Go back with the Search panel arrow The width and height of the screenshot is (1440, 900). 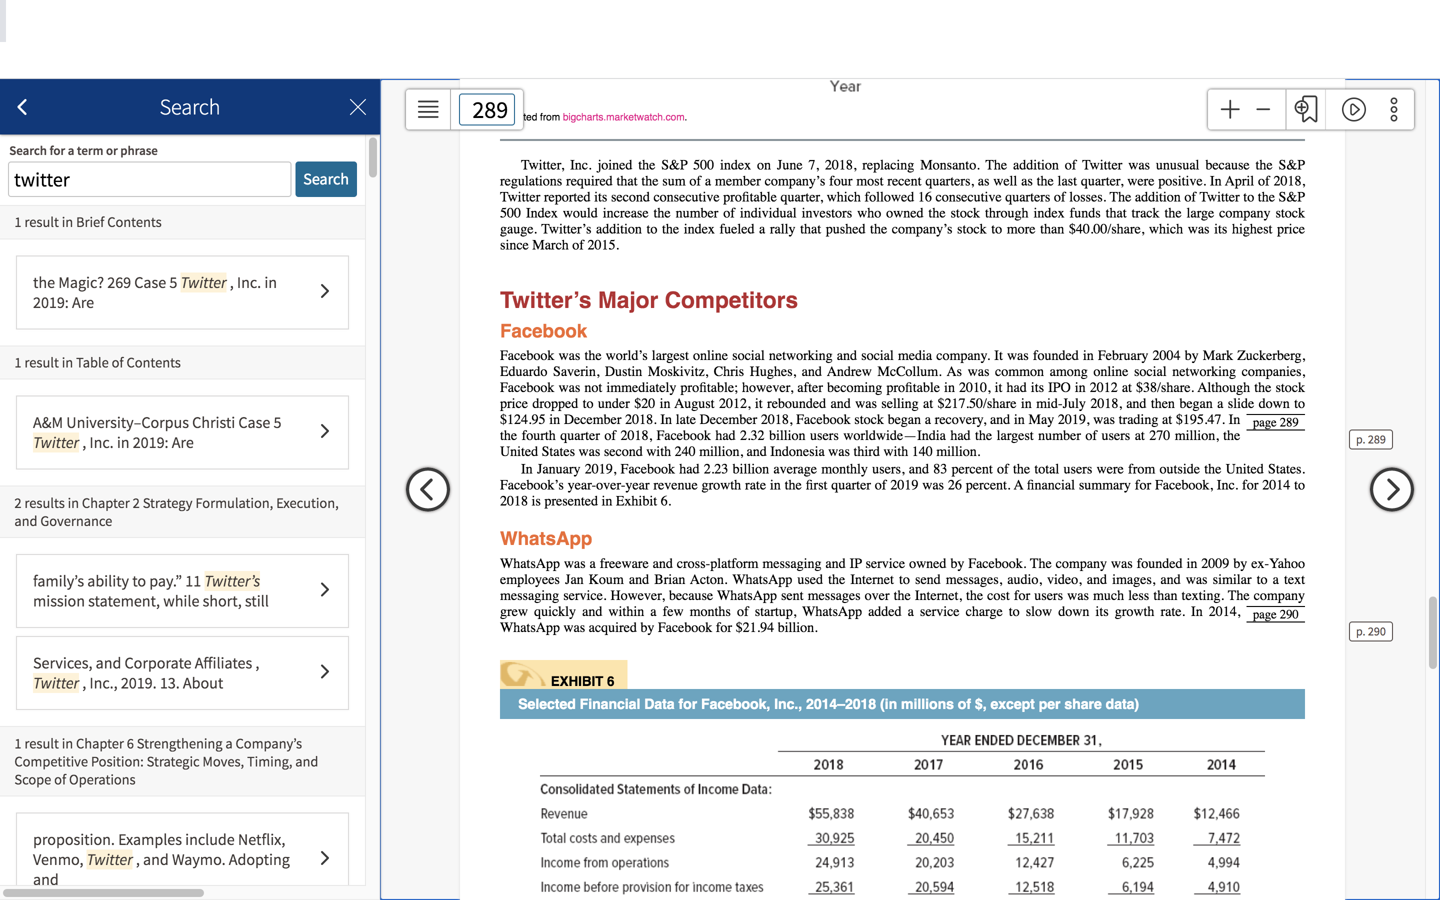click(x=22, y=107)
